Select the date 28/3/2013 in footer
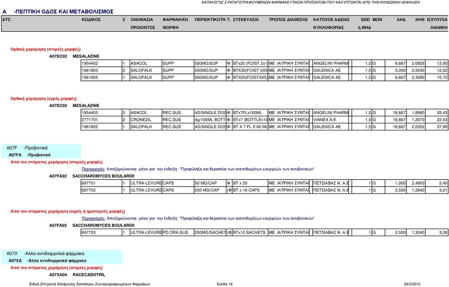The width and height of the screenshot is (449, 287). pyautogui.click(x=412, y=284)
